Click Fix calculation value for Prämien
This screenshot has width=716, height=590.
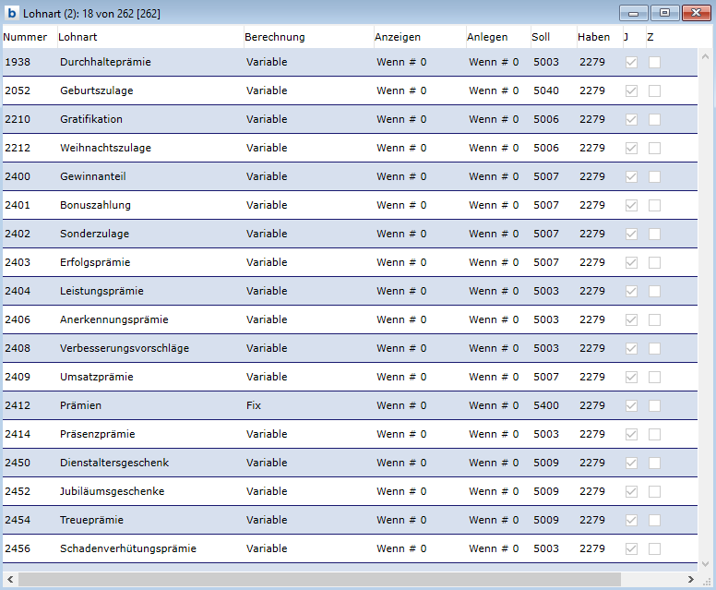[254, 405]
